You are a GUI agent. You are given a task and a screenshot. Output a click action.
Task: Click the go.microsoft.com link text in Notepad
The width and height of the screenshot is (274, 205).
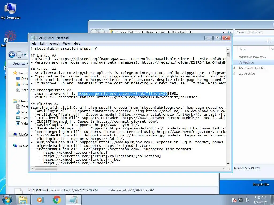click(x=128, y=94)
